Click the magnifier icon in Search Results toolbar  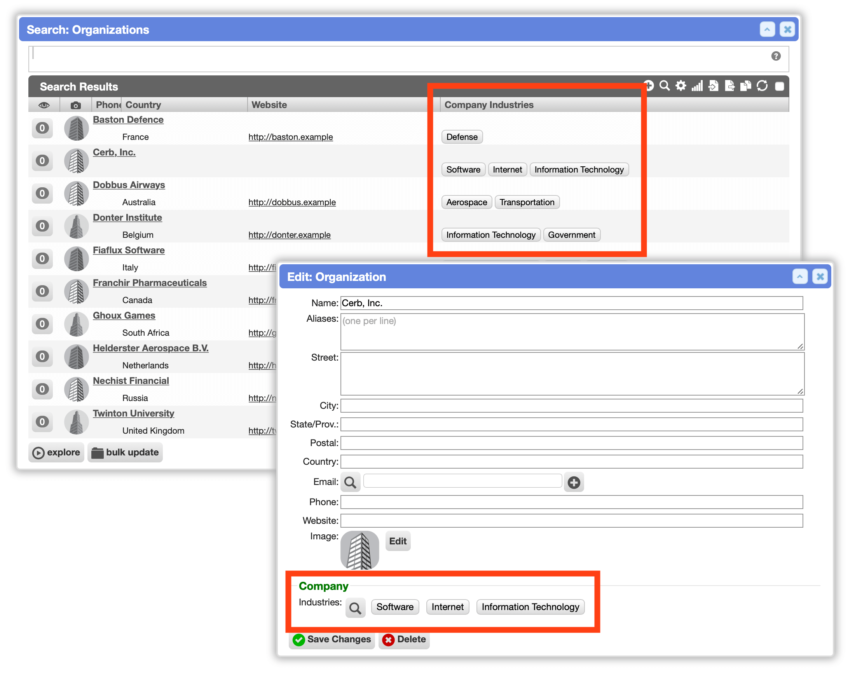pos(665,86)
